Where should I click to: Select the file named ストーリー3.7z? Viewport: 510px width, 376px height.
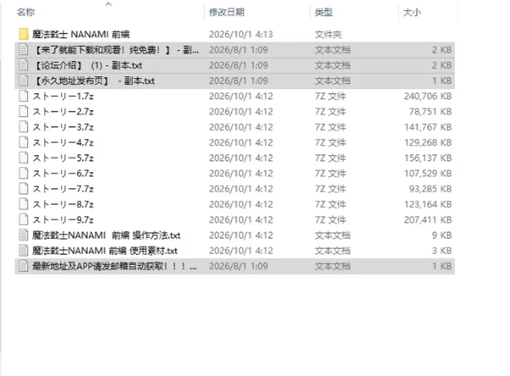coord(63,127)
